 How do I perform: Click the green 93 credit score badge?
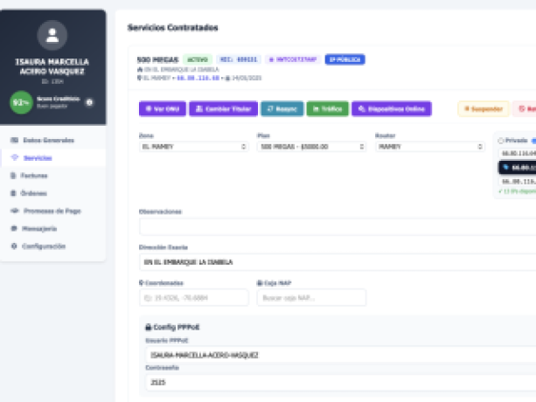pyautogui.click(x=21, y=102)
